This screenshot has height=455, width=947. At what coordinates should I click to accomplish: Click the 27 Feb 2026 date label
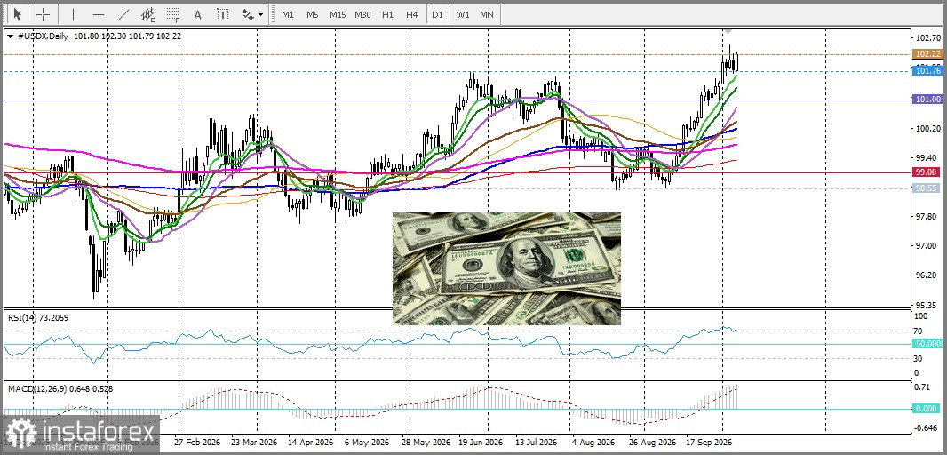[x=197, y=442]
